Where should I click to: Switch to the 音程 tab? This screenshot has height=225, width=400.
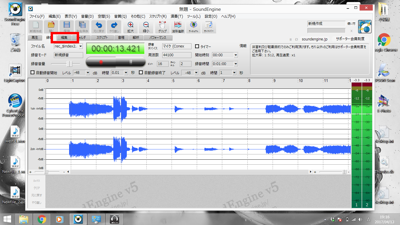point(121,37)
